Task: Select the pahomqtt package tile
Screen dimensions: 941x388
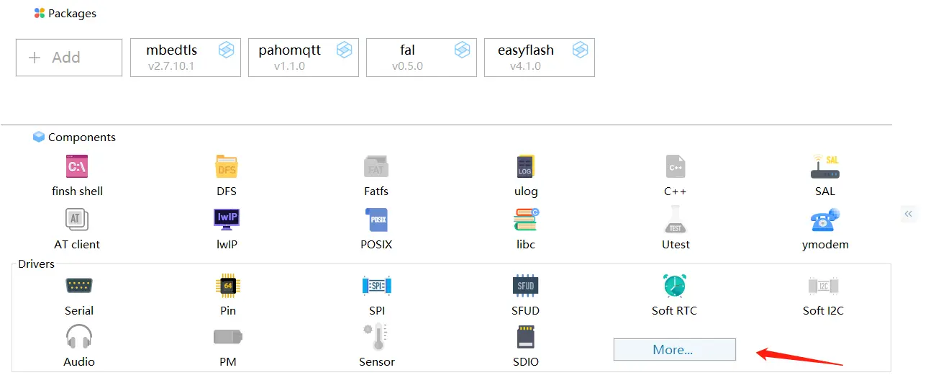Action: tap(303, 58)
